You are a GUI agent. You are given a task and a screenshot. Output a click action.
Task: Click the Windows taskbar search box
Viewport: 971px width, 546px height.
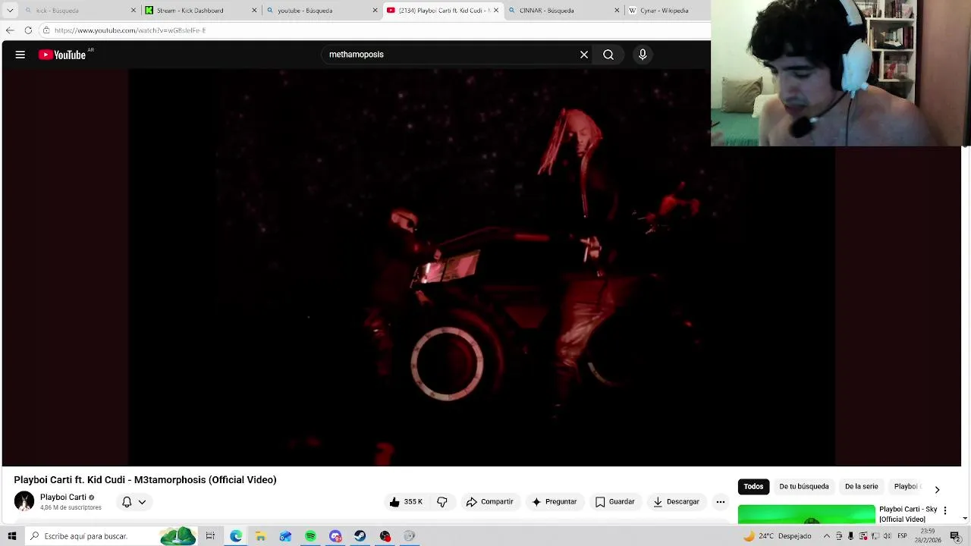click(110, 536)
